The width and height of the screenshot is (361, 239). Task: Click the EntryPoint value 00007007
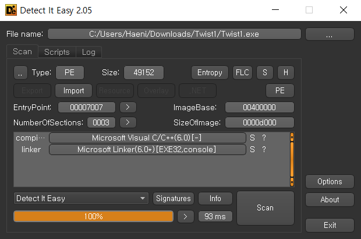pyautogui.click(x=87, y=107)
